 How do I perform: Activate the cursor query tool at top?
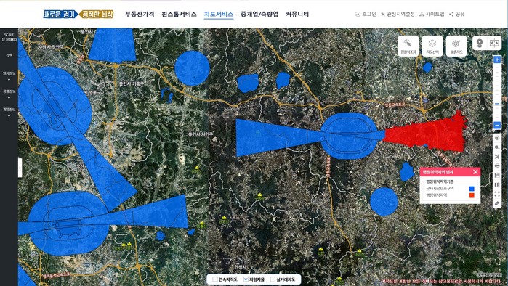[408, 46]
